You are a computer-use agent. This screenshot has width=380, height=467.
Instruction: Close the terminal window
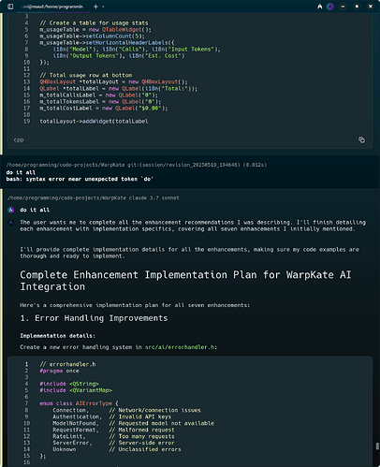371,7
